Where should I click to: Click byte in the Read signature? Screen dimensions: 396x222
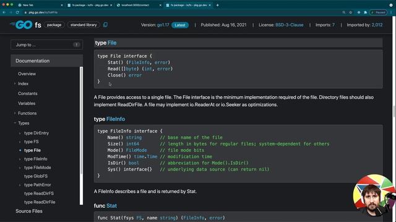point(131,68)
